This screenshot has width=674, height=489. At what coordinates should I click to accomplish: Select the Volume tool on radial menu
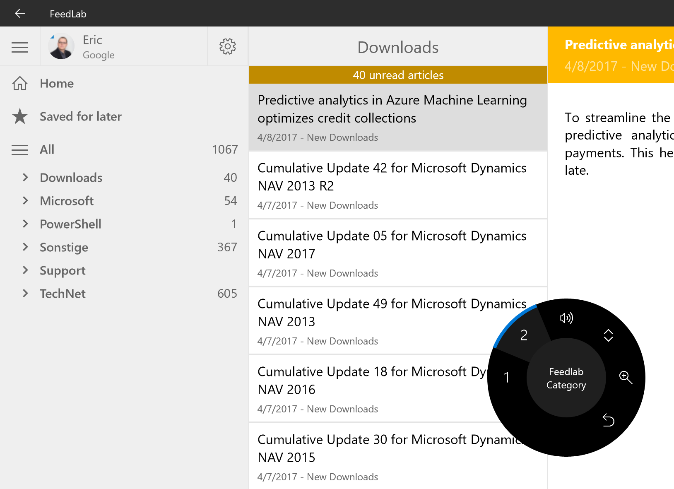566,318
